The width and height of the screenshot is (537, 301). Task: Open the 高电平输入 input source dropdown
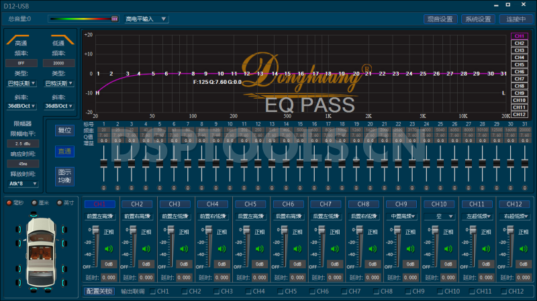tap(146, 19)
